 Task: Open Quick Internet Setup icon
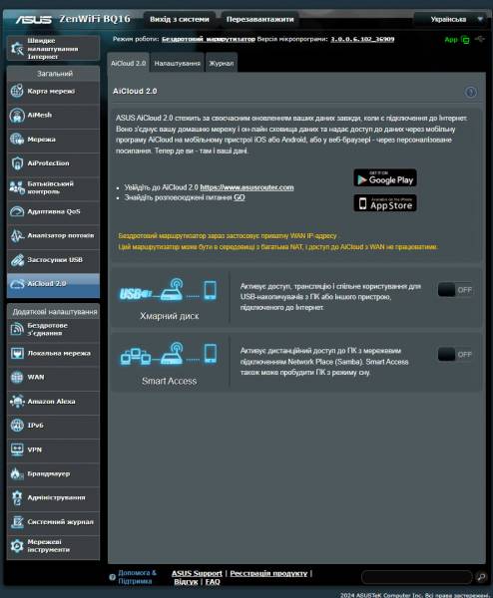click(17, 49)
